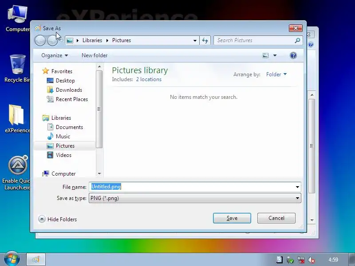Select Pictures library in navigation pane

(64, 146)
